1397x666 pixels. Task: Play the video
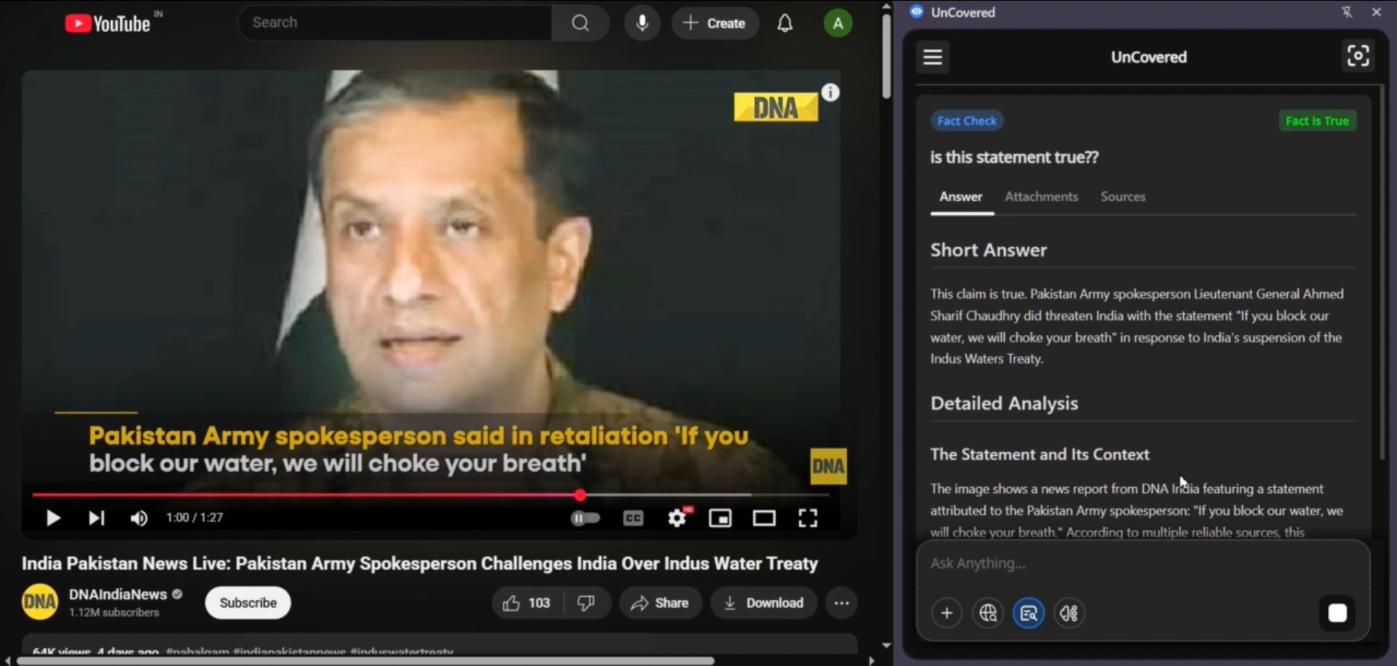pyautogui.click(x=52, y=518)
